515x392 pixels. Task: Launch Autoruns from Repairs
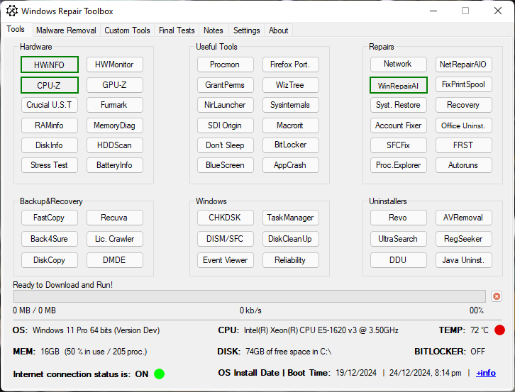tap(463, 165)
